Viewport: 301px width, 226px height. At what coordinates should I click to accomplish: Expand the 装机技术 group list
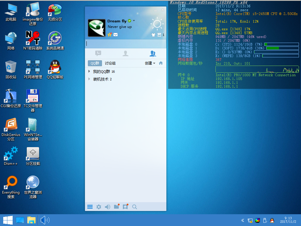(x=89, y=79)
